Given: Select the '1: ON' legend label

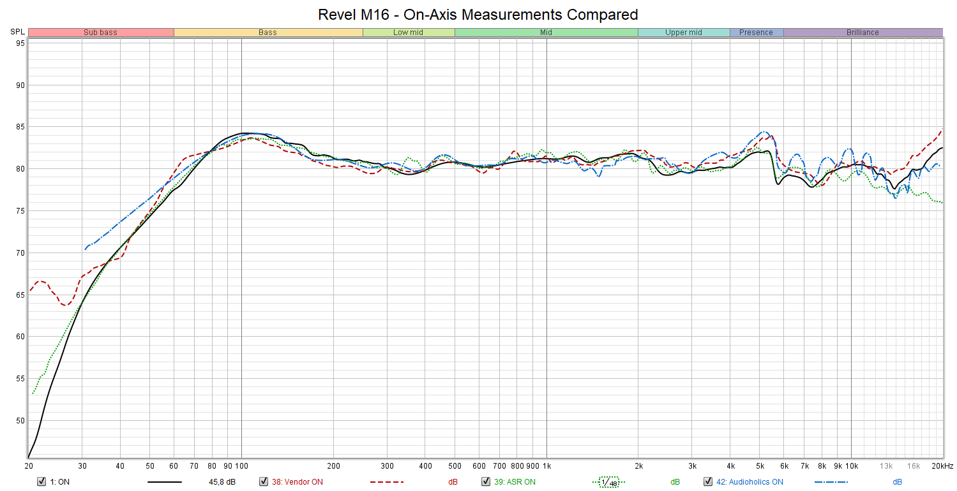Looking at the screenshot, I should (x=59, y=482).
